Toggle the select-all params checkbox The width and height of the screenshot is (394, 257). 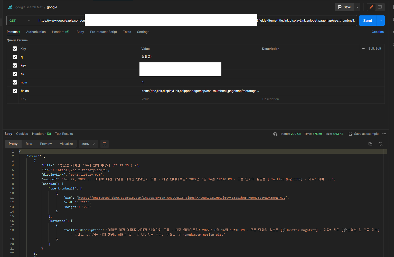pos(15,49)
